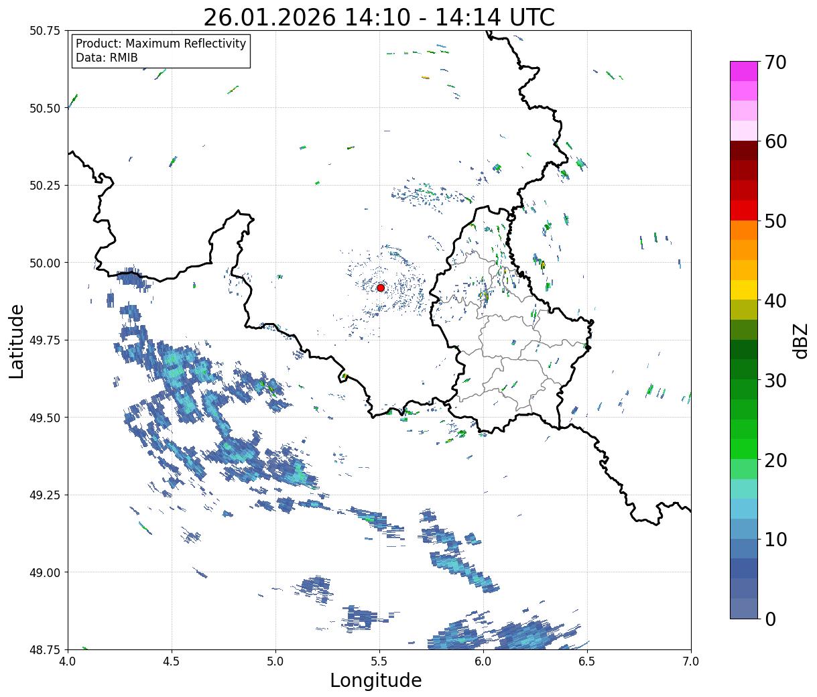This screenshot has height=697, width=817.
Task: Click the longitude tick label 6.0
Action: (483, 661)
